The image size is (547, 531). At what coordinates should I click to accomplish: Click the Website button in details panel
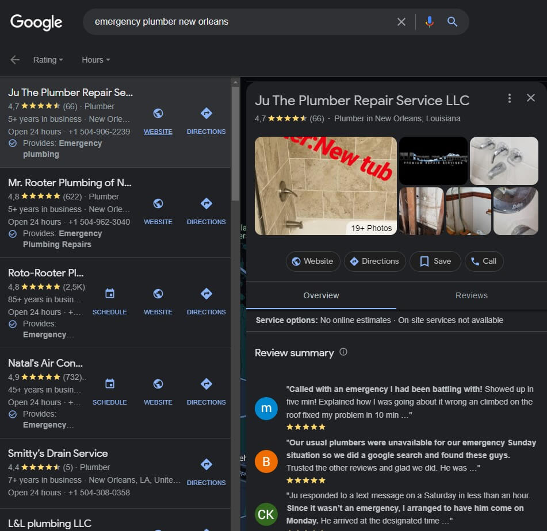(x=312, y=261)
